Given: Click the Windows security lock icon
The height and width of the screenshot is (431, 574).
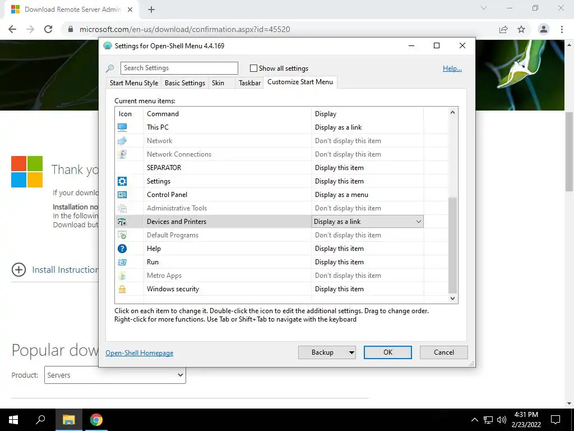Looking at the screenshot, I should click(122, 289).
